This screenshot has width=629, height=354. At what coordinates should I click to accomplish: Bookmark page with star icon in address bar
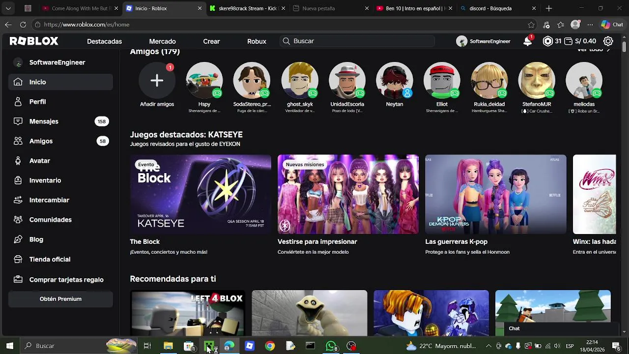click(531, 25)
